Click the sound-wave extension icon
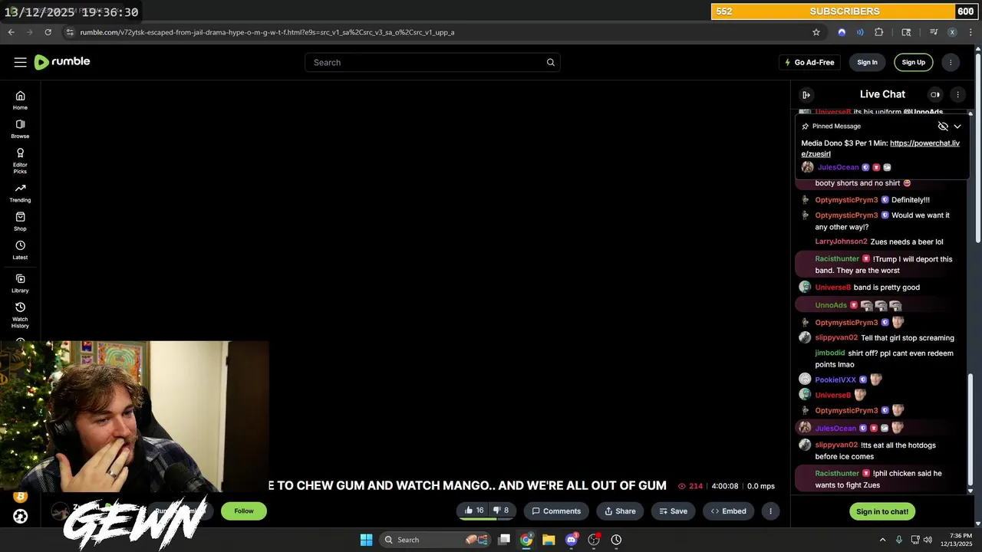 (860, 32)
